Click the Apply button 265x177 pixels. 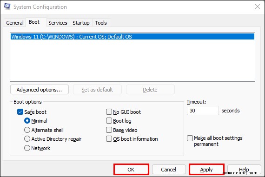pyautogui.click(x=206, y=170)
